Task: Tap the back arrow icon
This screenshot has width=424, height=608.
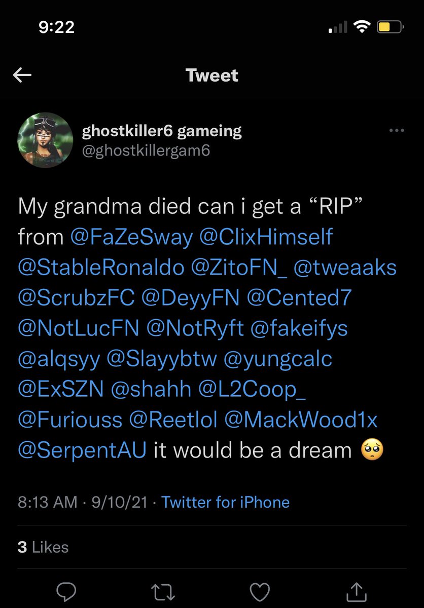Action: point(22,75)
